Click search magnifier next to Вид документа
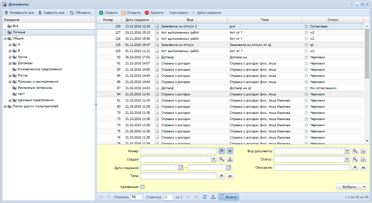The image size is (372, 203). pos(355,151)
